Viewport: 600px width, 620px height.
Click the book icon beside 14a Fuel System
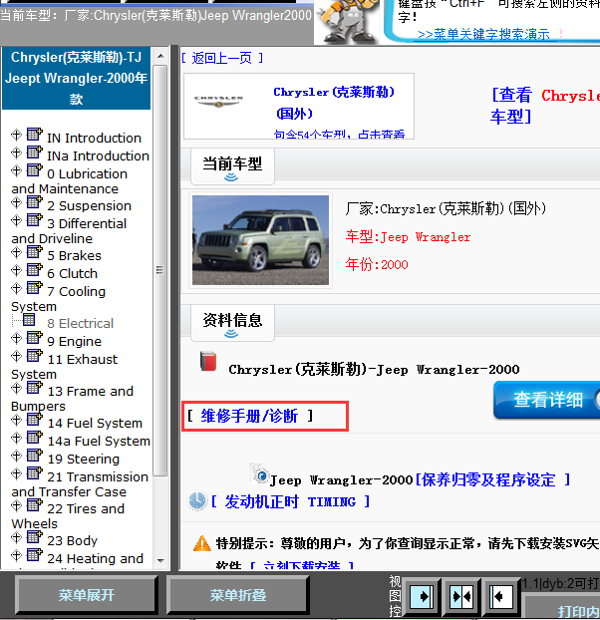(x=35, y=438)
